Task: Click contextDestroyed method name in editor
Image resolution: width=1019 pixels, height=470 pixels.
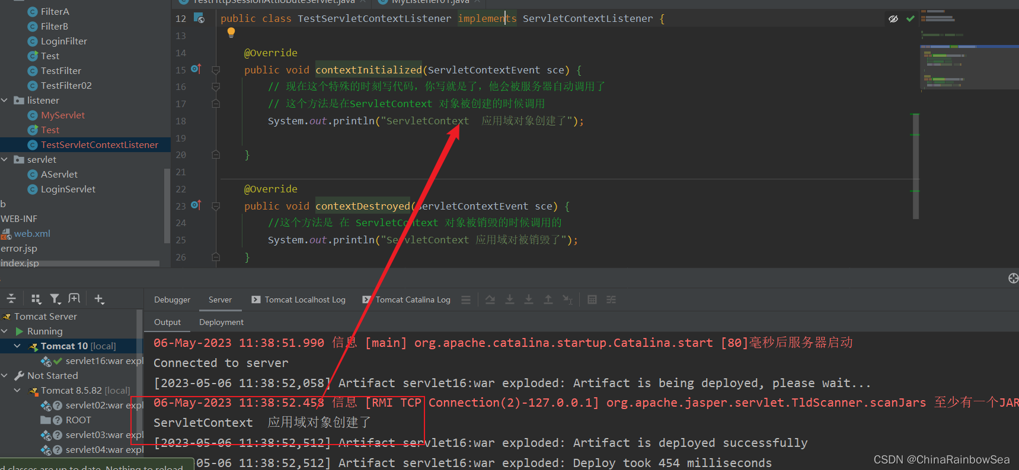Action: click(362, 206)
